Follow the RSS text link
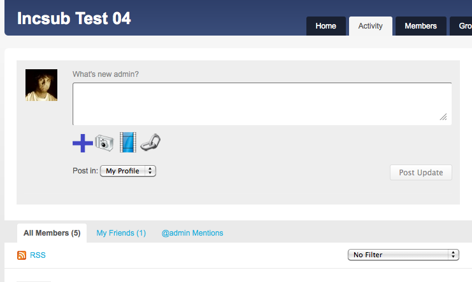Screen dimensions: 472x282 38,255
